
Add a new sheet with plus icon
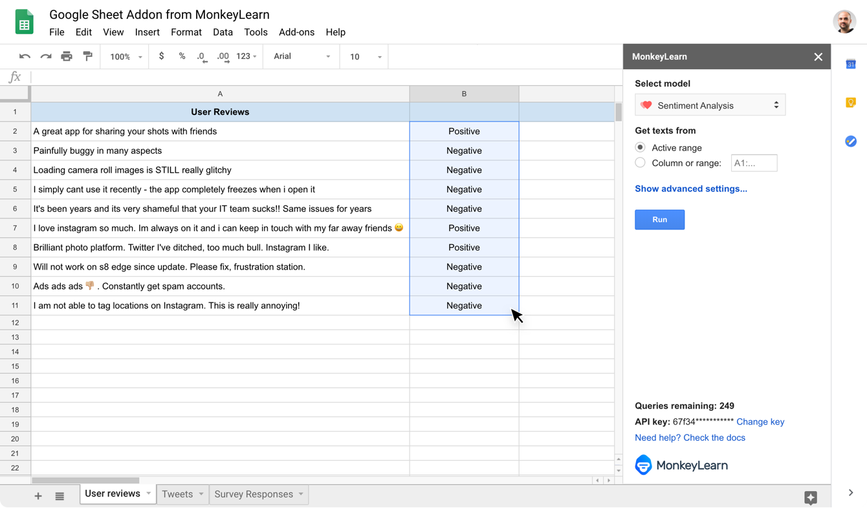38,496
